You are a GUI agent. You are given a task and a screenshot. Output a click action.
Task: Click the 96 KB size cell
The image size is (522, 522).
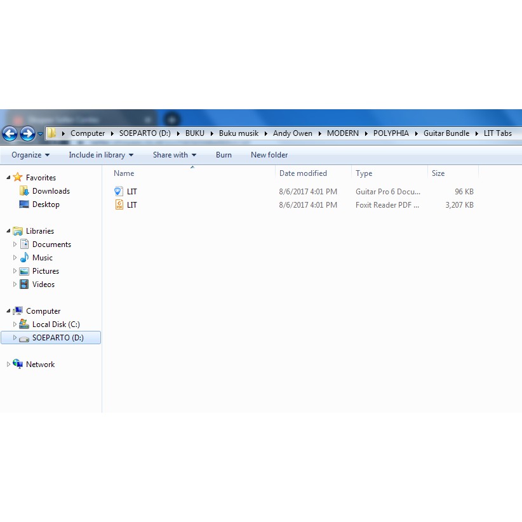(464, 191)
